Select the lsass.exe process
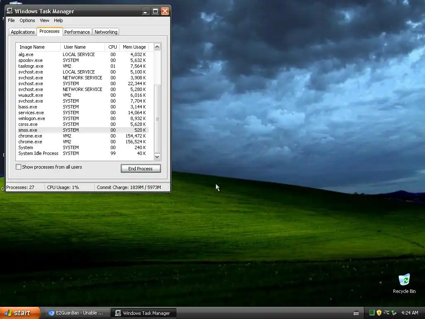 click(x=83, y=107)
